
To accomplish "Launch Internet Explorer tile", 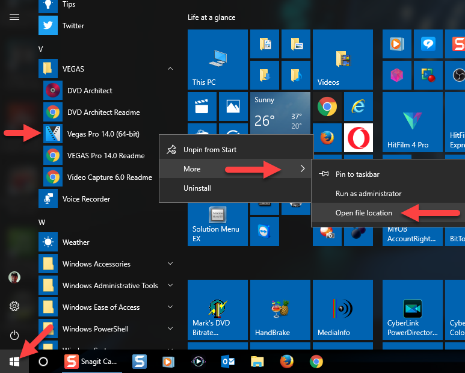I will point(359,106).
